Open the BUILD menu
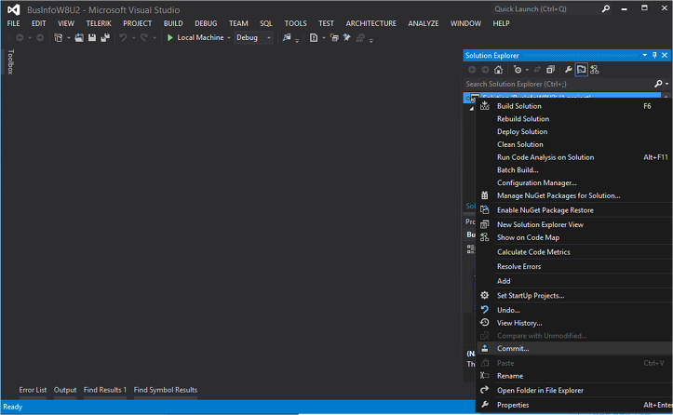This screenshot has width=673, height=415. point(173,23)
